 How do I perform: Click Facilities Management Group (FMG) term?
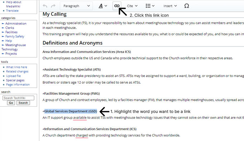pyautogui.click(x=72, y=94)
